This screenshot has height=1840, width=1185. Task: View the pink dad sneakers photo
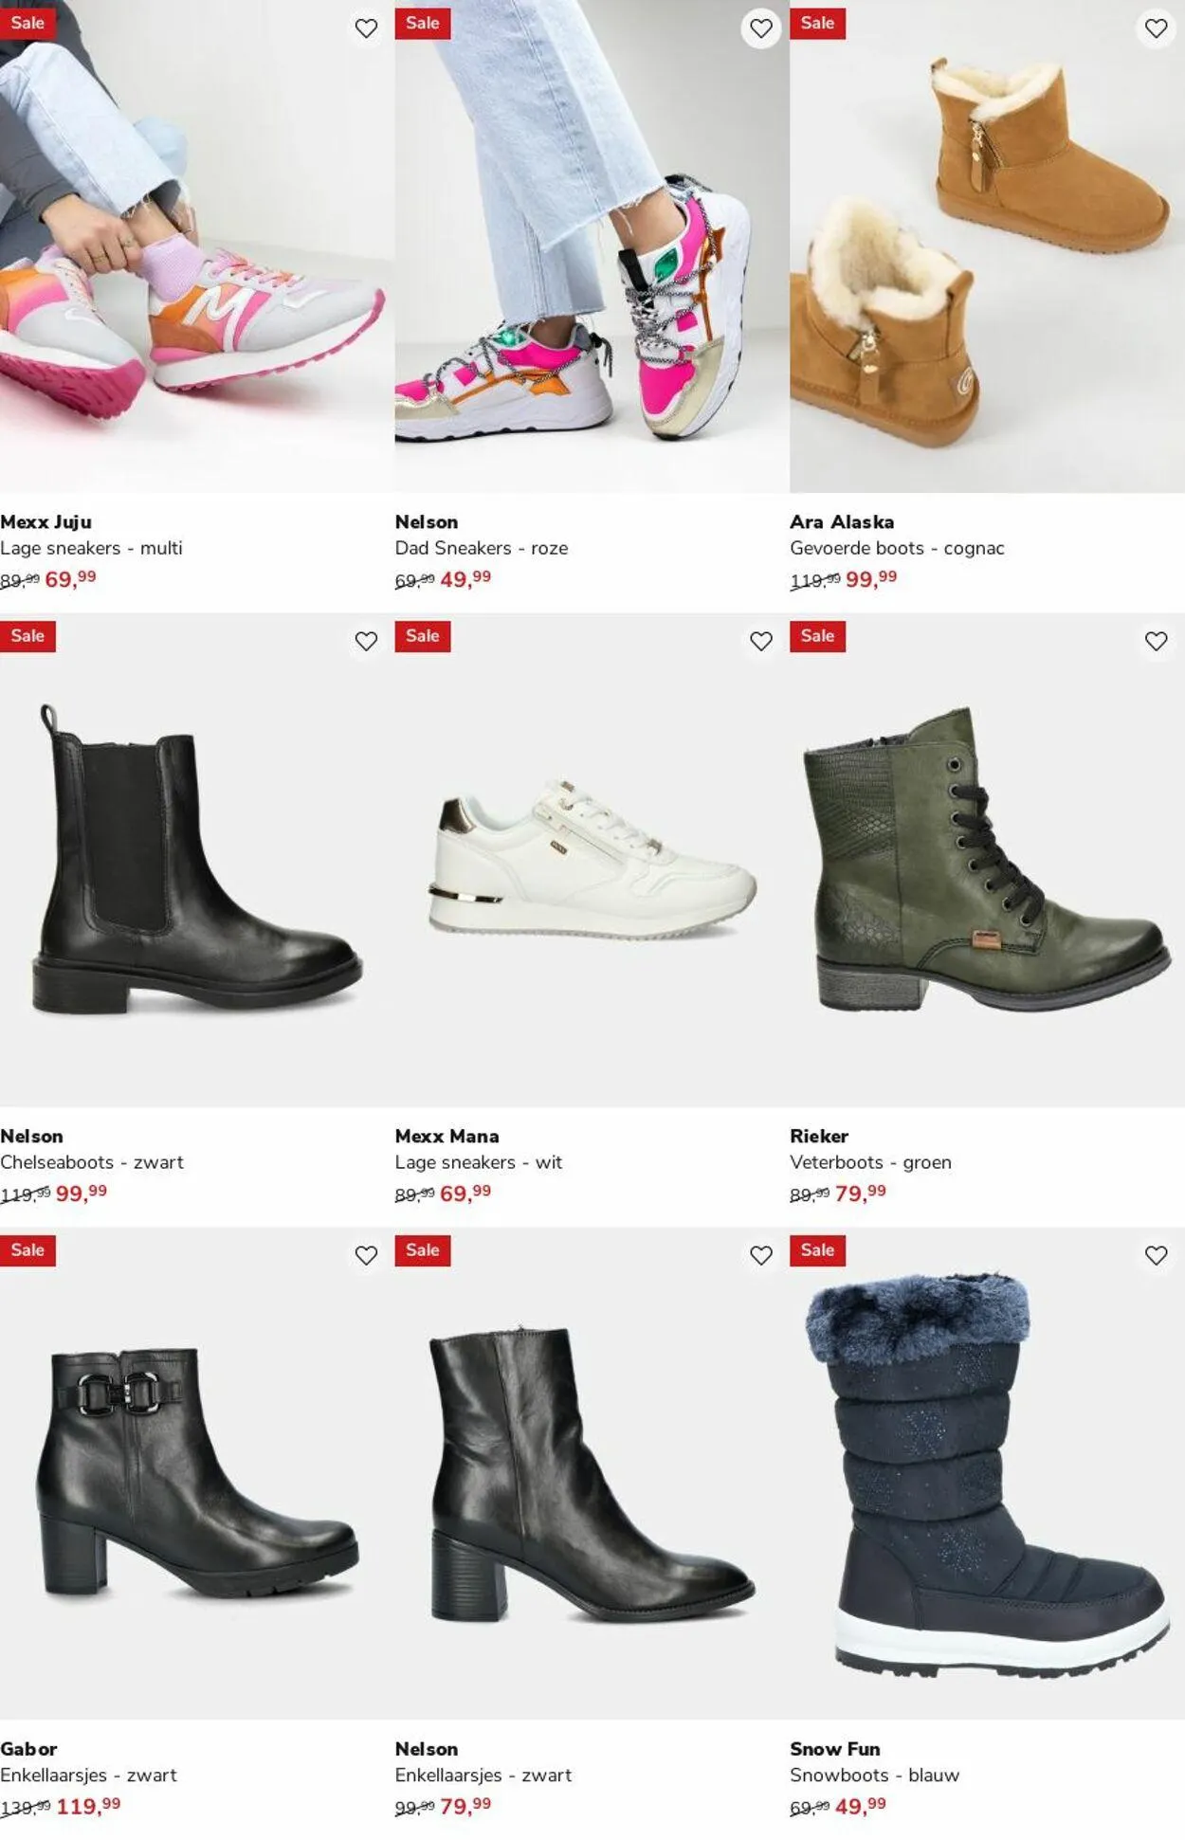pyautogui.click(x=592, y=246)
